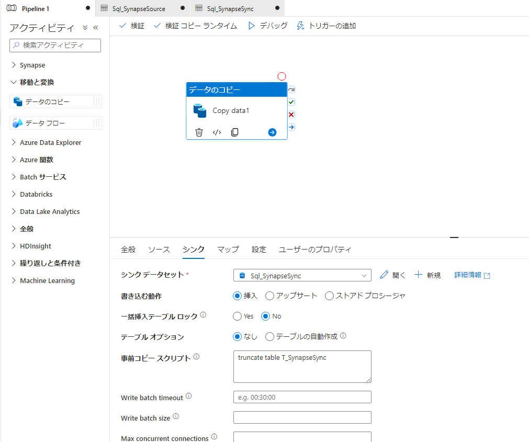Click the clone icon on Copy data1 activity

click(x=234, y=132)
